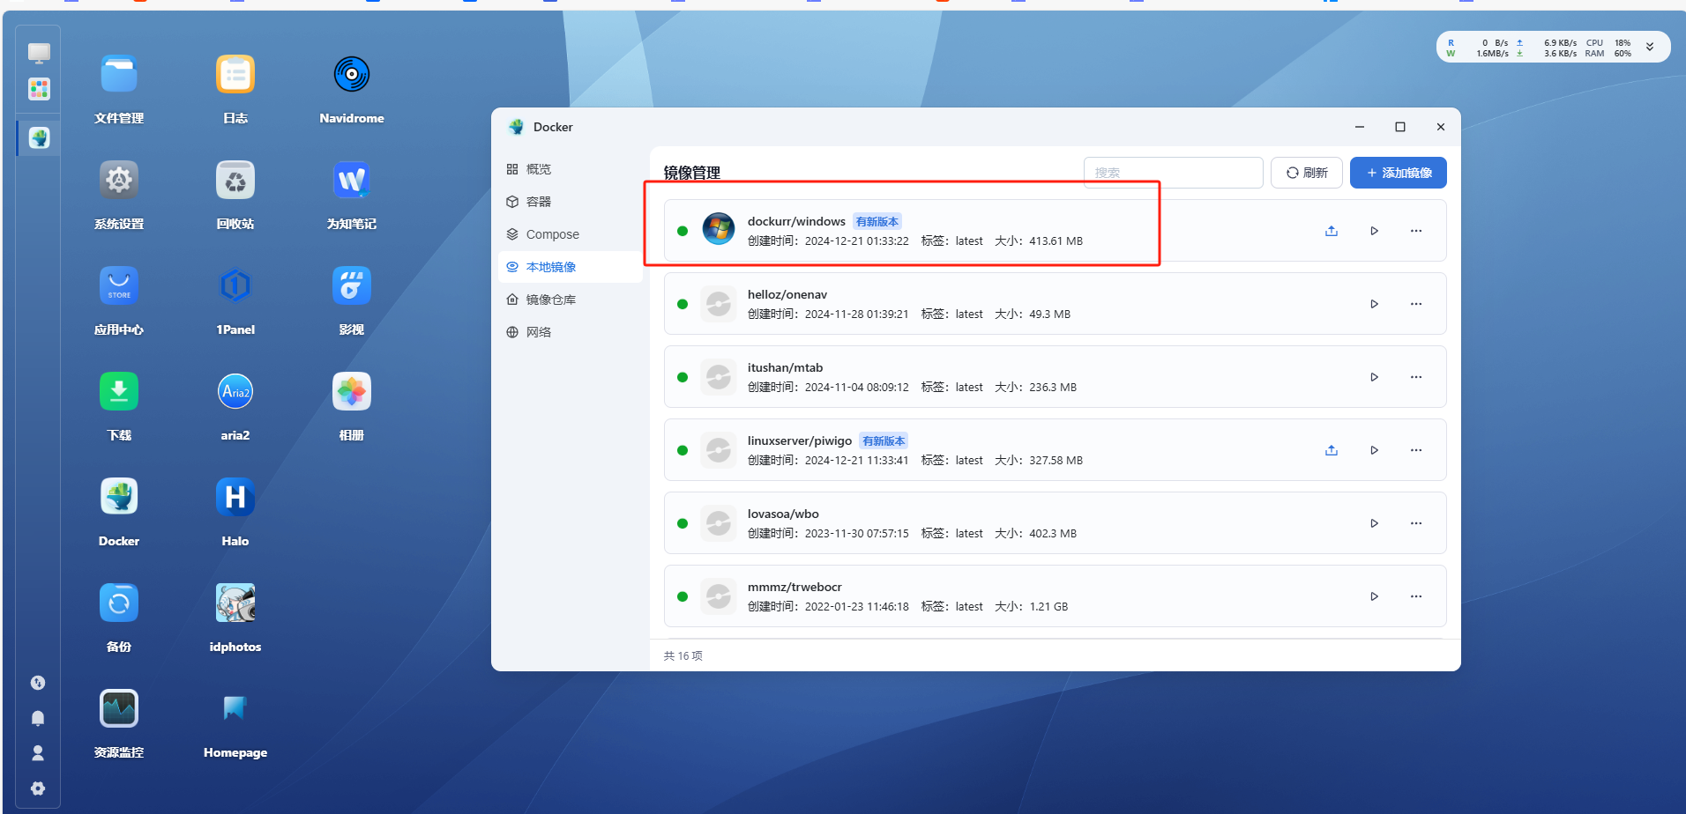Launch the Navidrome music app
Viewport: 1686px width, 814px height.
(x=352, y=74)
